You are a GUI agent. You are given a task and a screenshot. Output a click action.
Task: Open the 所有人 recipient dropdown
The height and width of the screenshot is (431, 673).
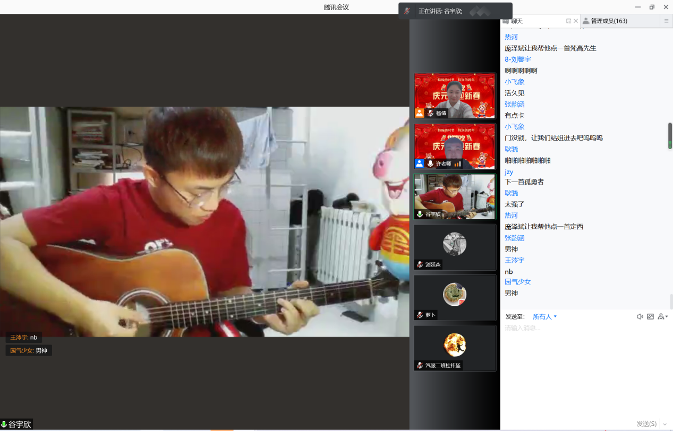pos(544,317)
